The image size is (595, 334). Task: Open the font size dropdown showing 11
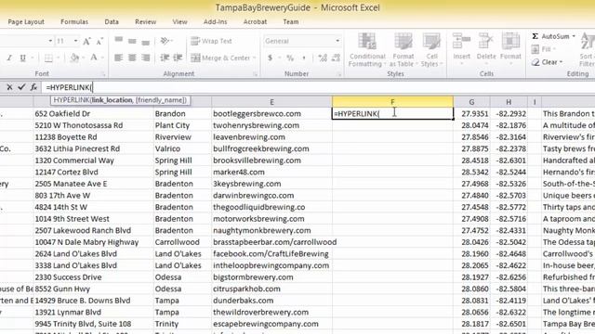click(75, 41)
